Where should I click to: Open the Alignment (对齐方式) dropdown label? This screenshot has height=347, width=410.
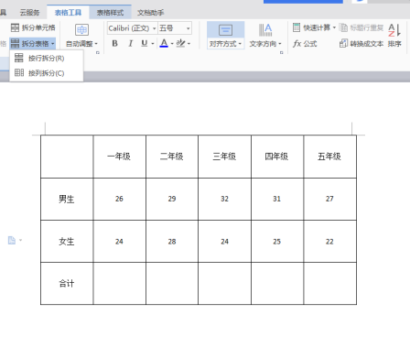tap(225, 44)
